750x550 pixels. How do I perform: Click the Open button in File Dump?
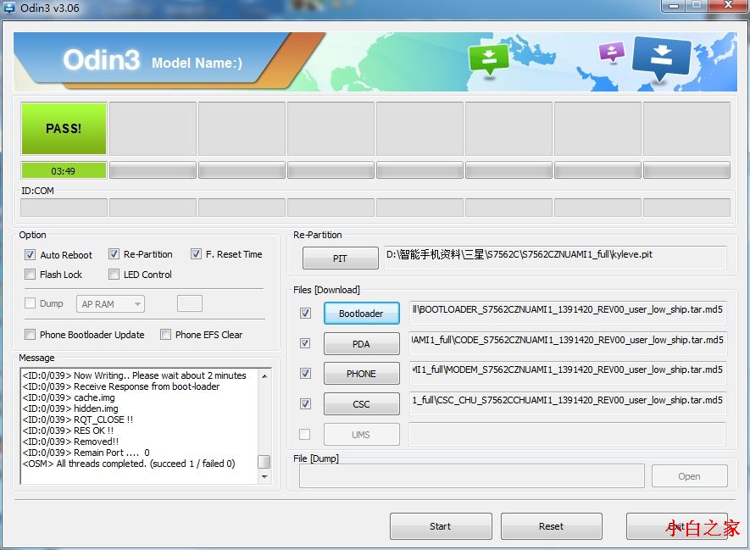(689, 476)
